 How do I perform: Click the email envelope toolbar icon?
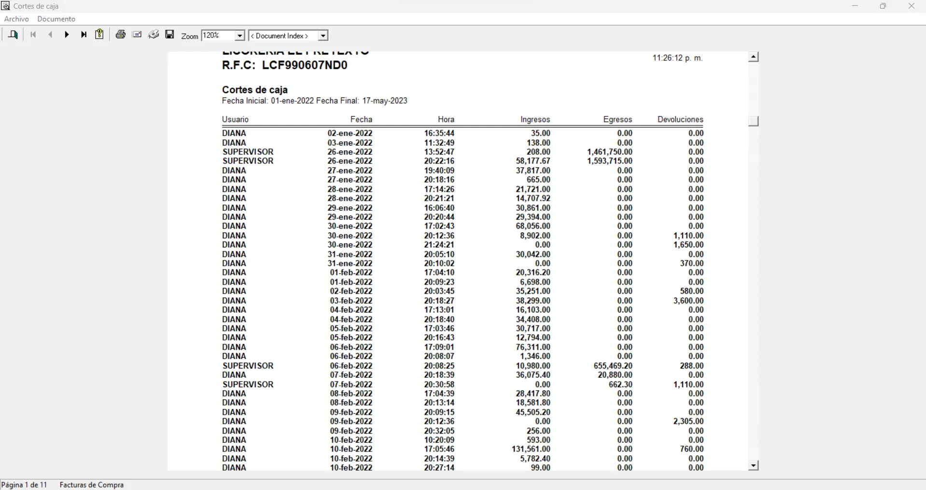point(137,35)
